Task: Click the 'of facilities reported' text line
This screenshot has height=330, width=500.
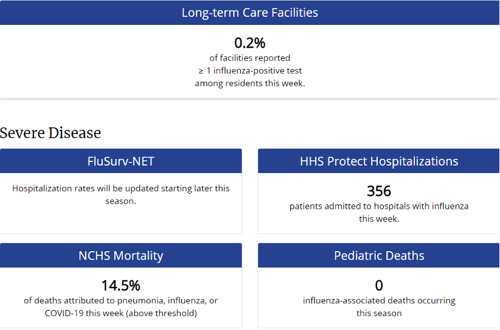Action: (249, 58)
